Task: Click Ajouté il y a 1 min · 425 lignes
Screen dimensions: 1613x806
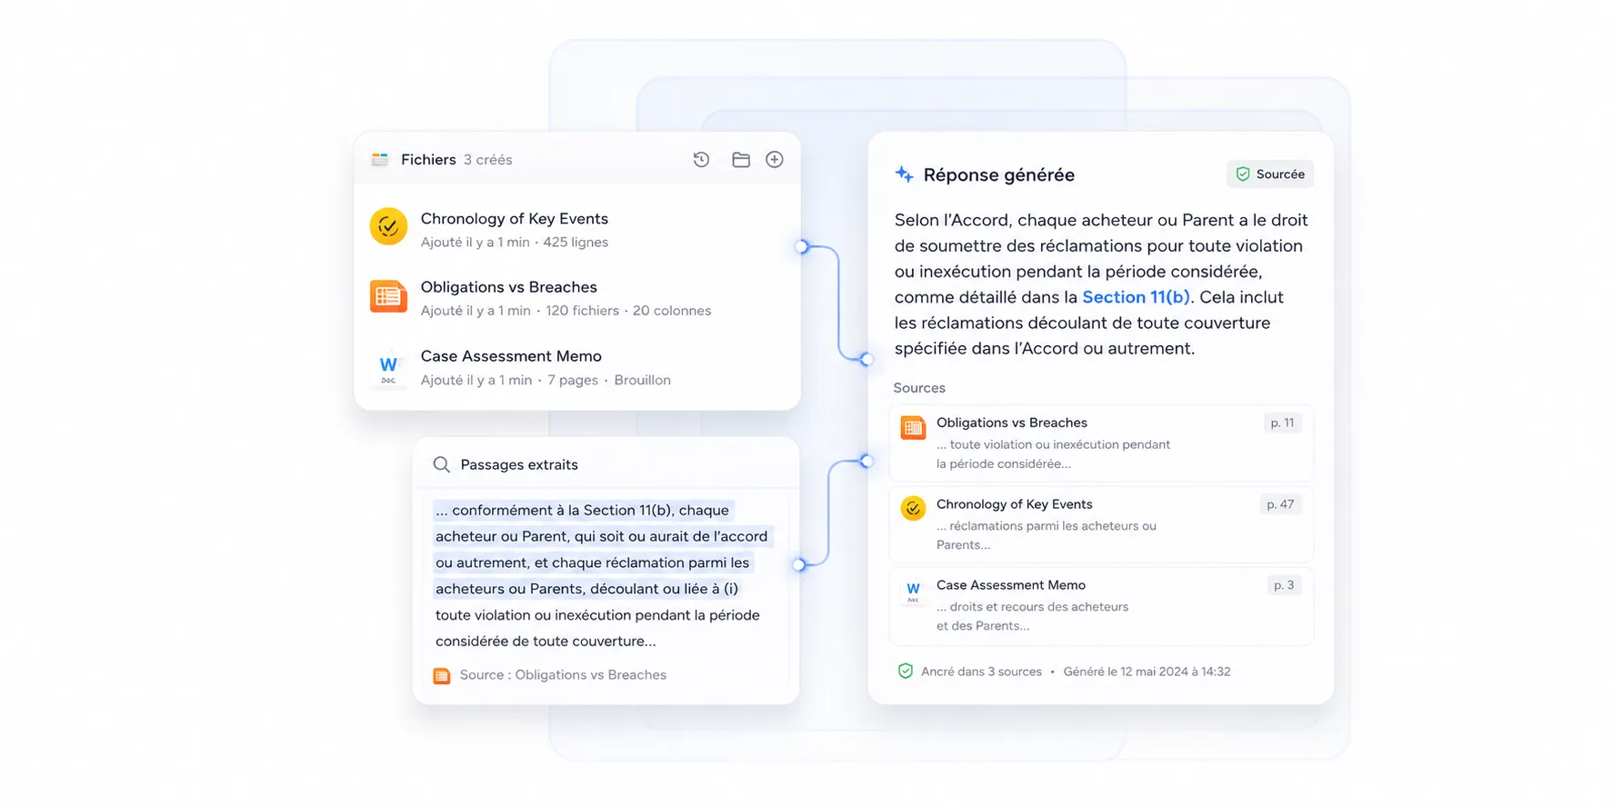Action: click(x=515, y=243)
